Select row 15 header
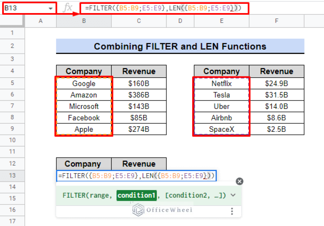Viewport: 324px width, 226px height. pos(12,198)
